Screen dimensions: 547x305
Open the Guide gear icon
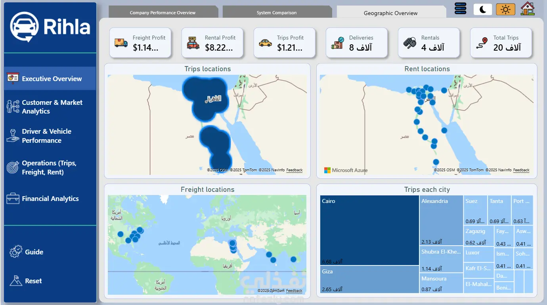click(16, 252)
